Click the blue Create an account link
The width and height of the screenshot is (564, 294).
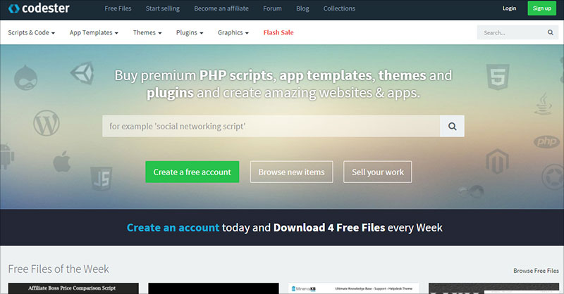pyautogui.click(x=173, y=228)
